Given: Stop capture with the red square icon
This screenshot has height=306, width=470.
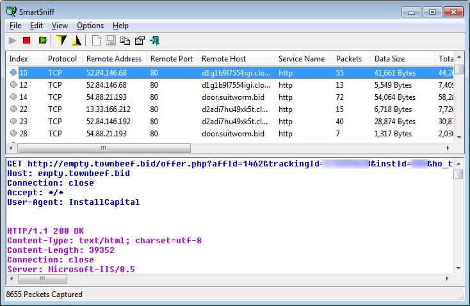Looking at the screenshot, I should click(x=27, y=40).
